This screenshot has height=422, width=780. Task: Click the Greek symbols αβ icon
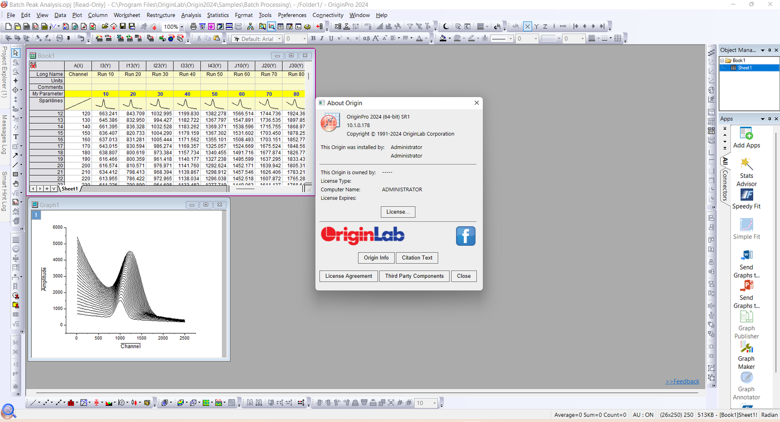click(367, 38)
